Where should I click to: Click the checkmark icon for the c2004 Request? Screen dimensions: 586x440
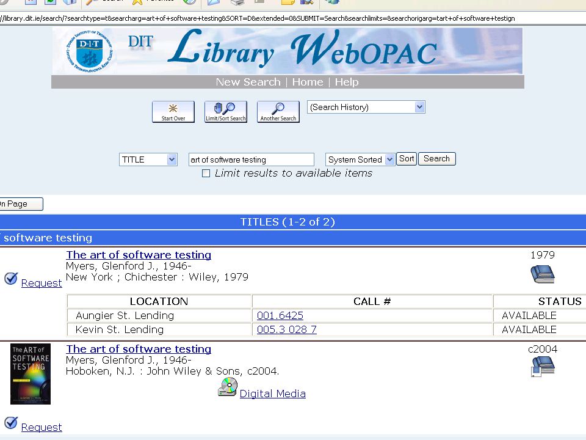11,423
